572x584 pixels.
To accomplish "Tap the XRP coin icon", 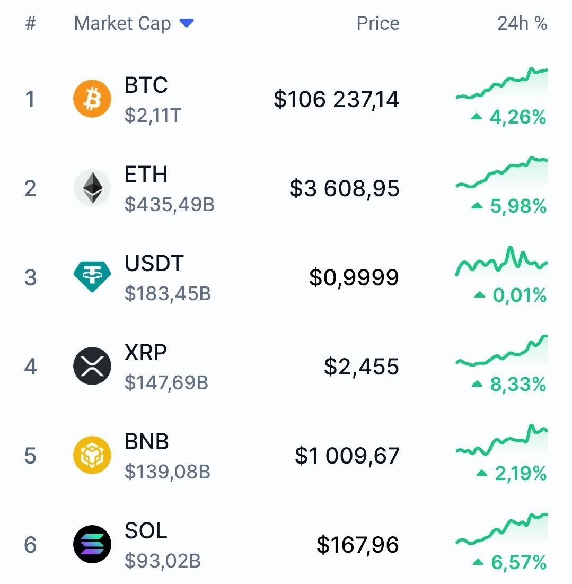I will [x=92, y=366].
